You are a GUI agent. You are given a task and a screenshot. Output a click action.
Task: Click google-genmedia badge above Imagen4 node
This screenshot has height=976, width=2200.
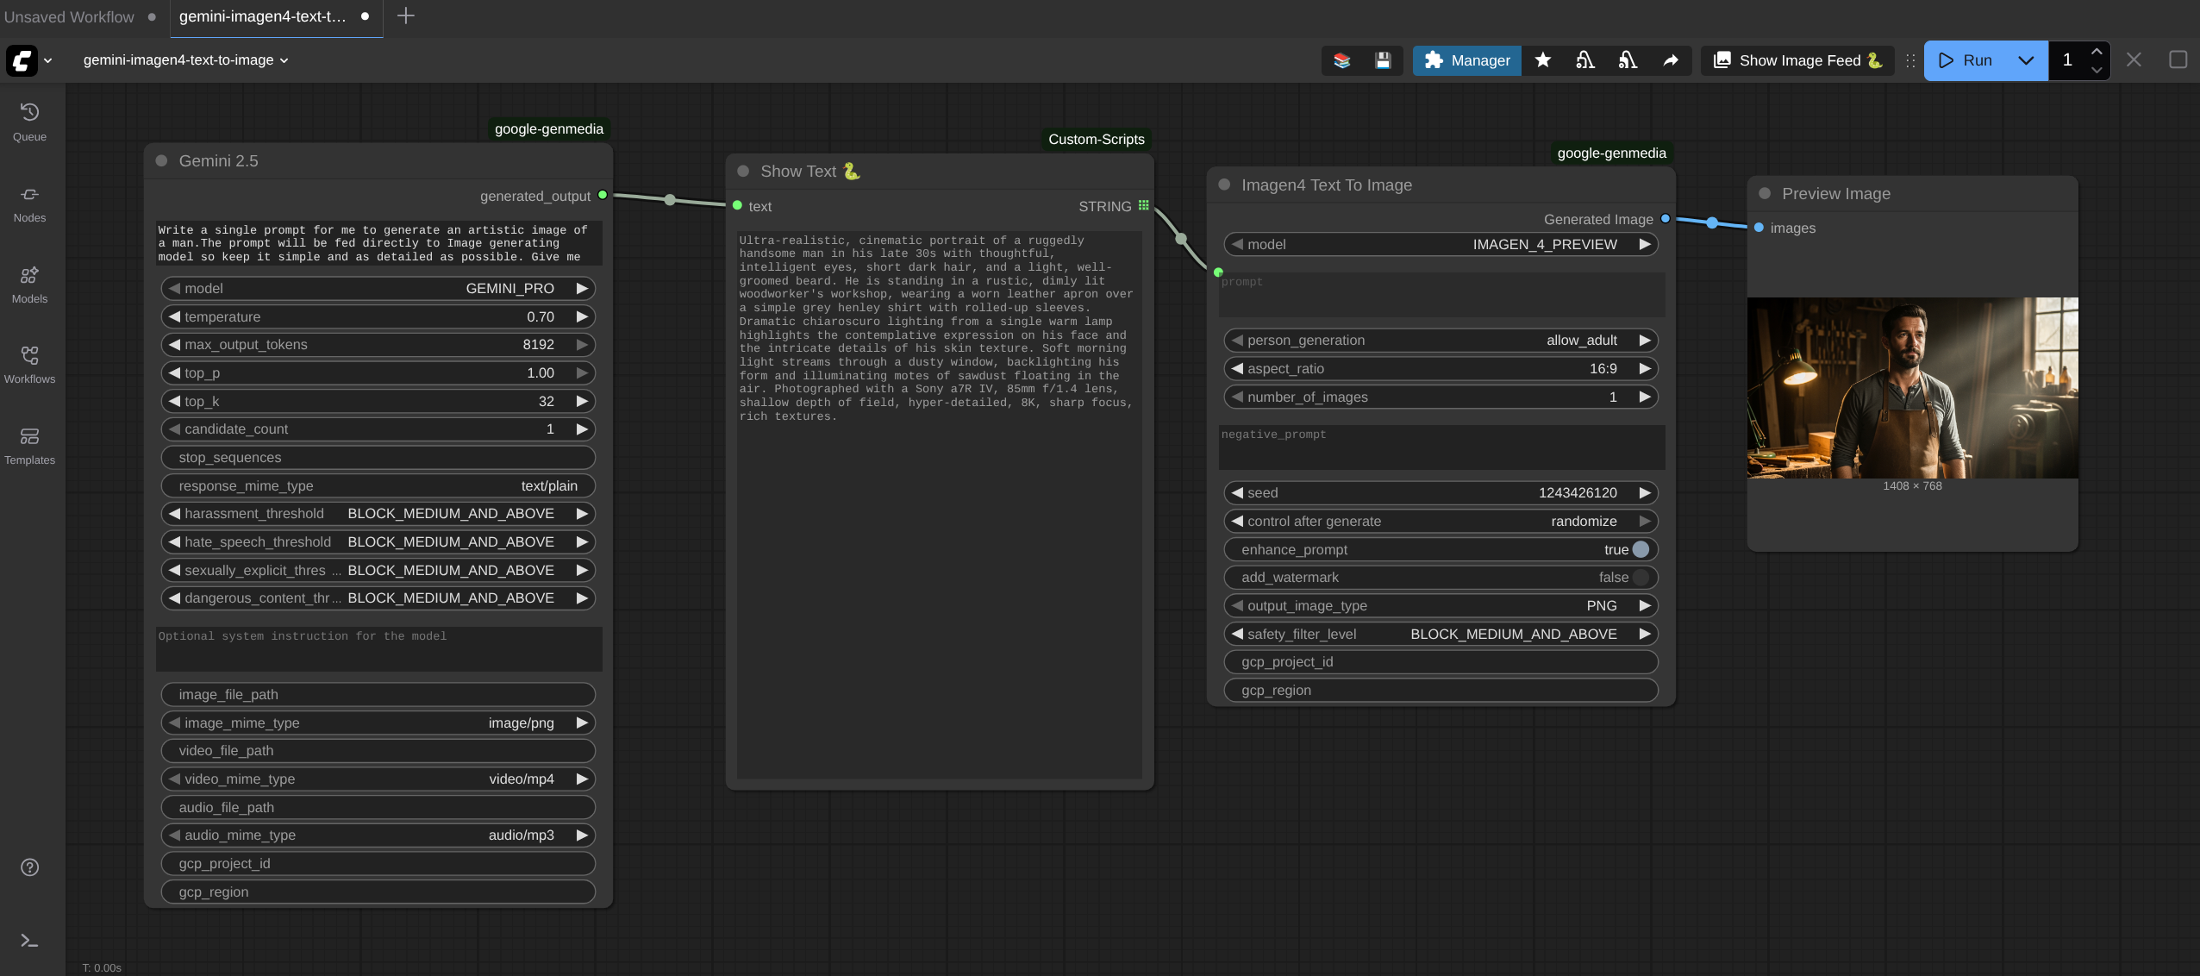[x=1611, y=153]
